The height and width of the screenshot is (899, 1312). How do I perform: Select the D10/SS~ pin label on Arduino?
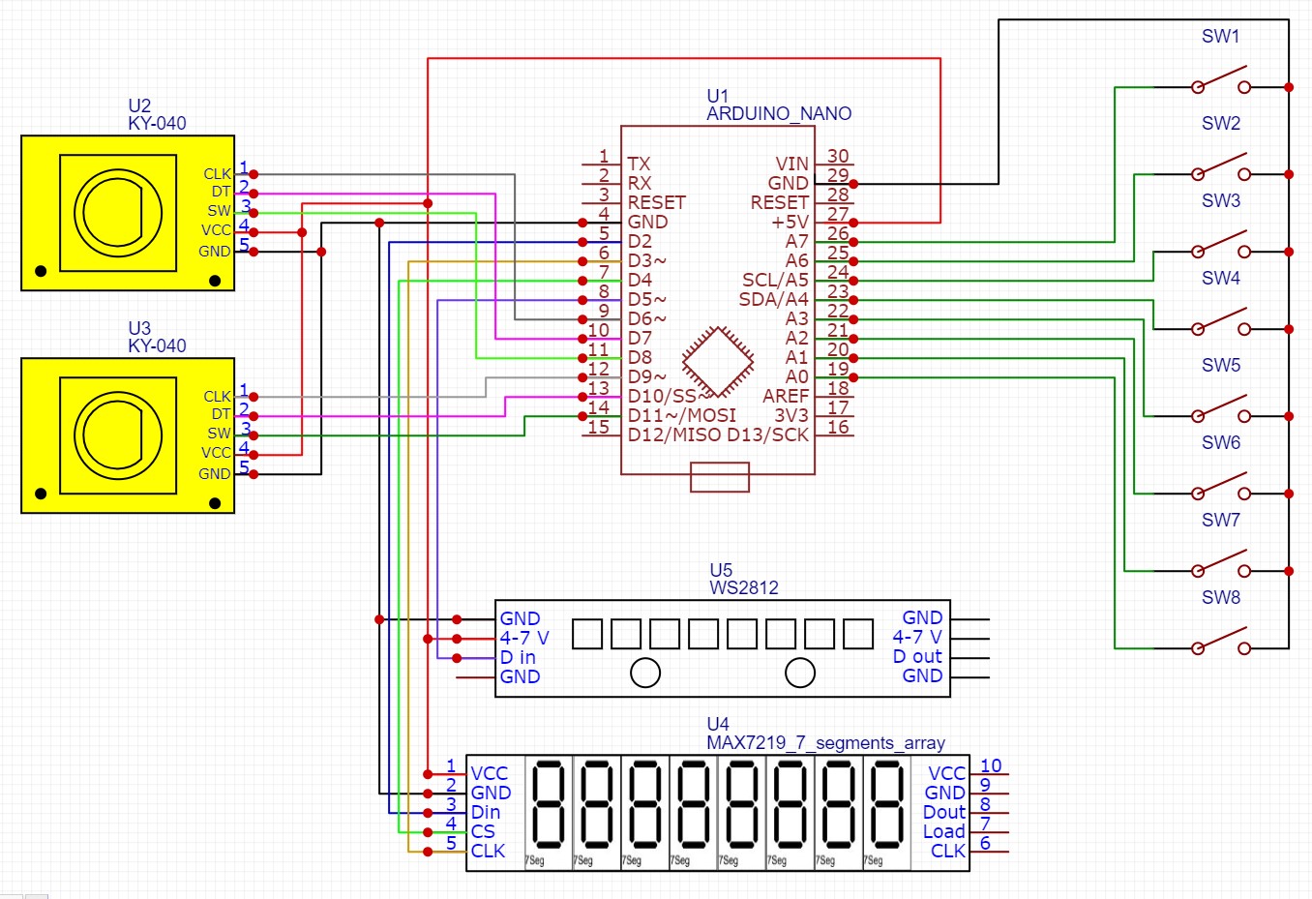click(x=670, y=397)
